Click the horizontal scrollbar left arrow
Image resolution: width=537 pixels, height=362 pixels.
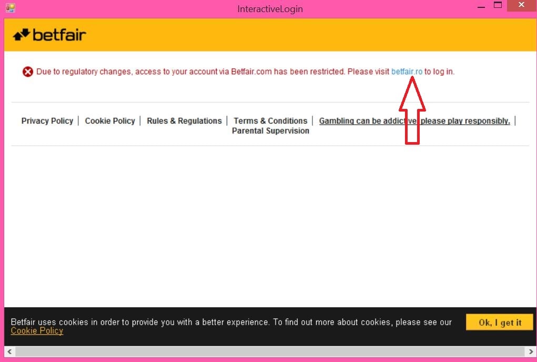(x=9, y=351)
